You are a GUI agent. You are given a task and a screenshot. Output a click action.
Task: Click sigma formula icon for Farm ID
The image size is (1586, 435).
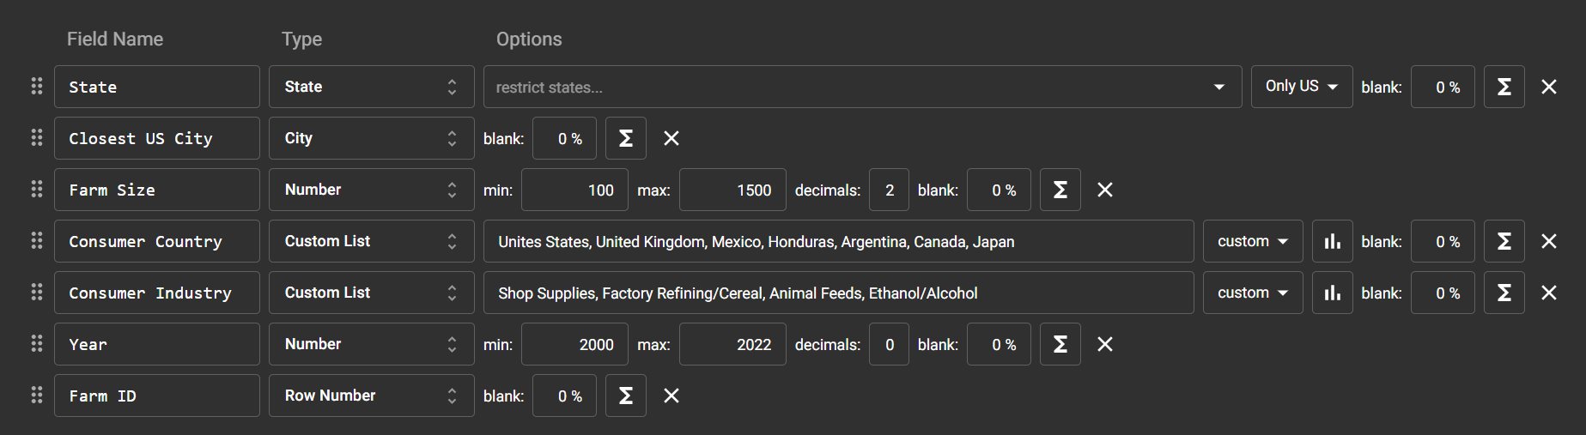(x=625, y=396)
